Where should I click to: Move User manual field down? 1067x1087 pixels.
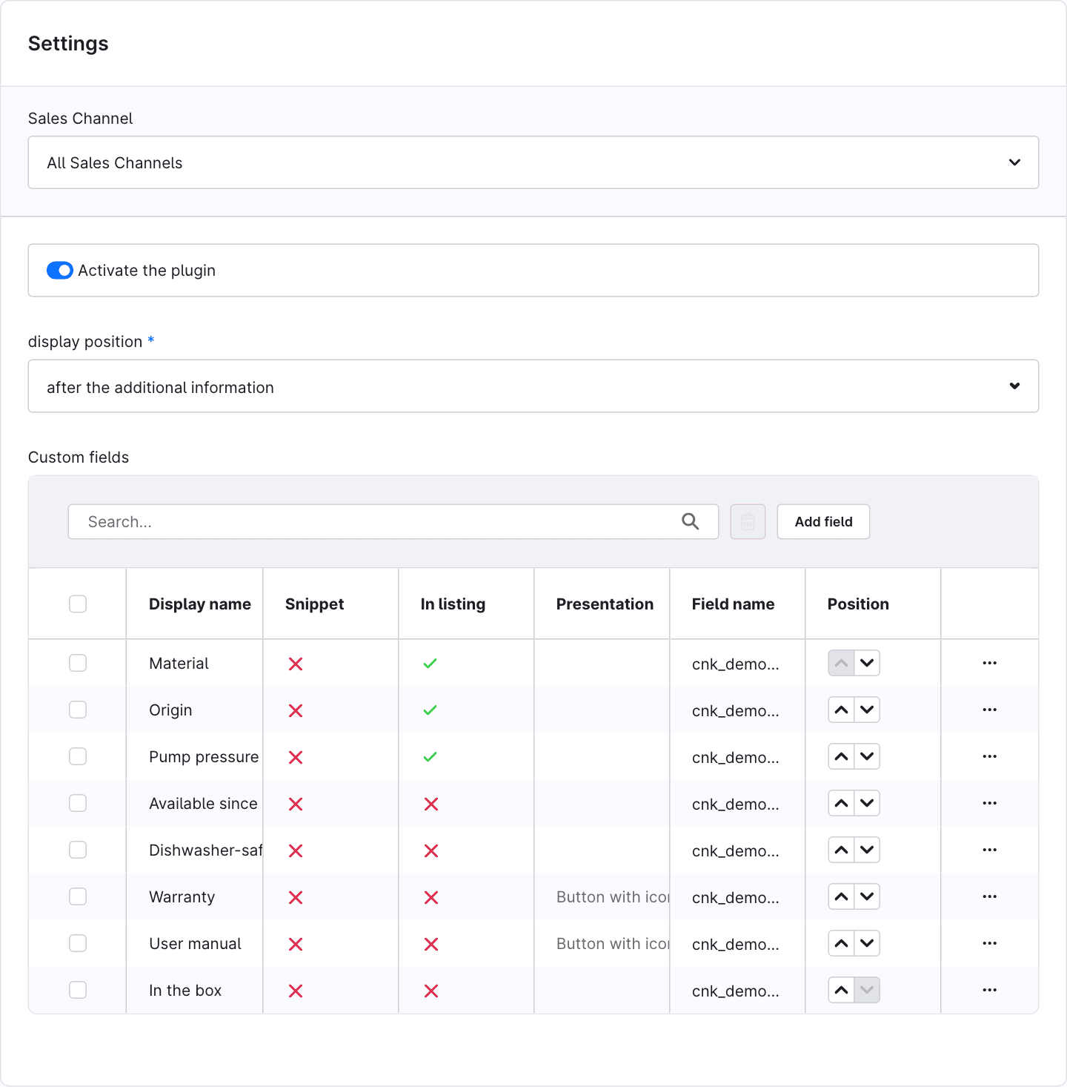click(867, 943)
